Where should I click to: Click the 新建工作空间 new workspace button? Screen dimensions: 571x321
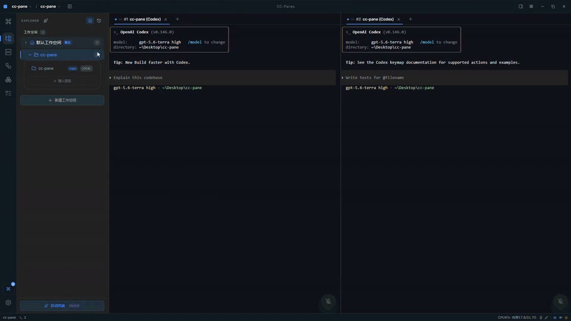[x=62, y=100]
